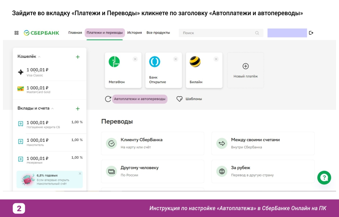Open the Главная tab
The width and height of the screenshot is (339, 217).
click(75, 33)
